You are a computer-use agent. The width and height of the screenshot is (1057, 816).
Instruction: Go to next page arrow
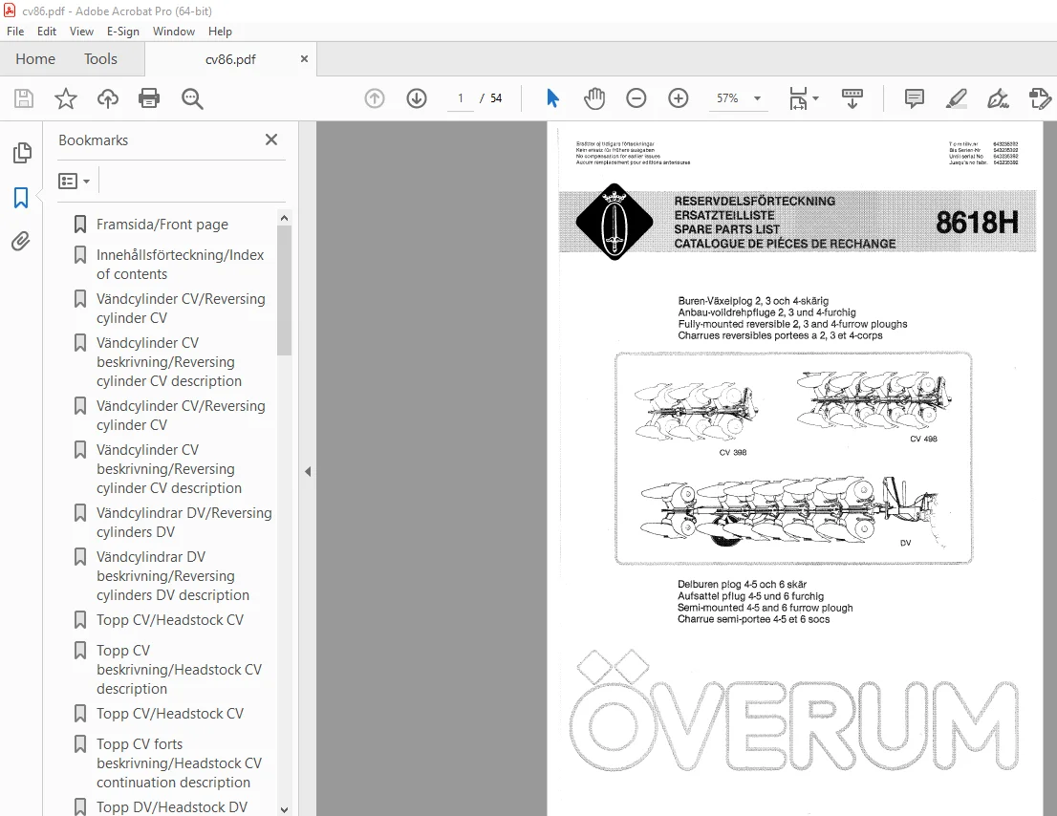point(417,98)
